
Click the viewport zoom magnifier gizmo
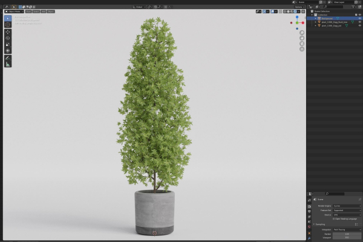tap(302, 33)
